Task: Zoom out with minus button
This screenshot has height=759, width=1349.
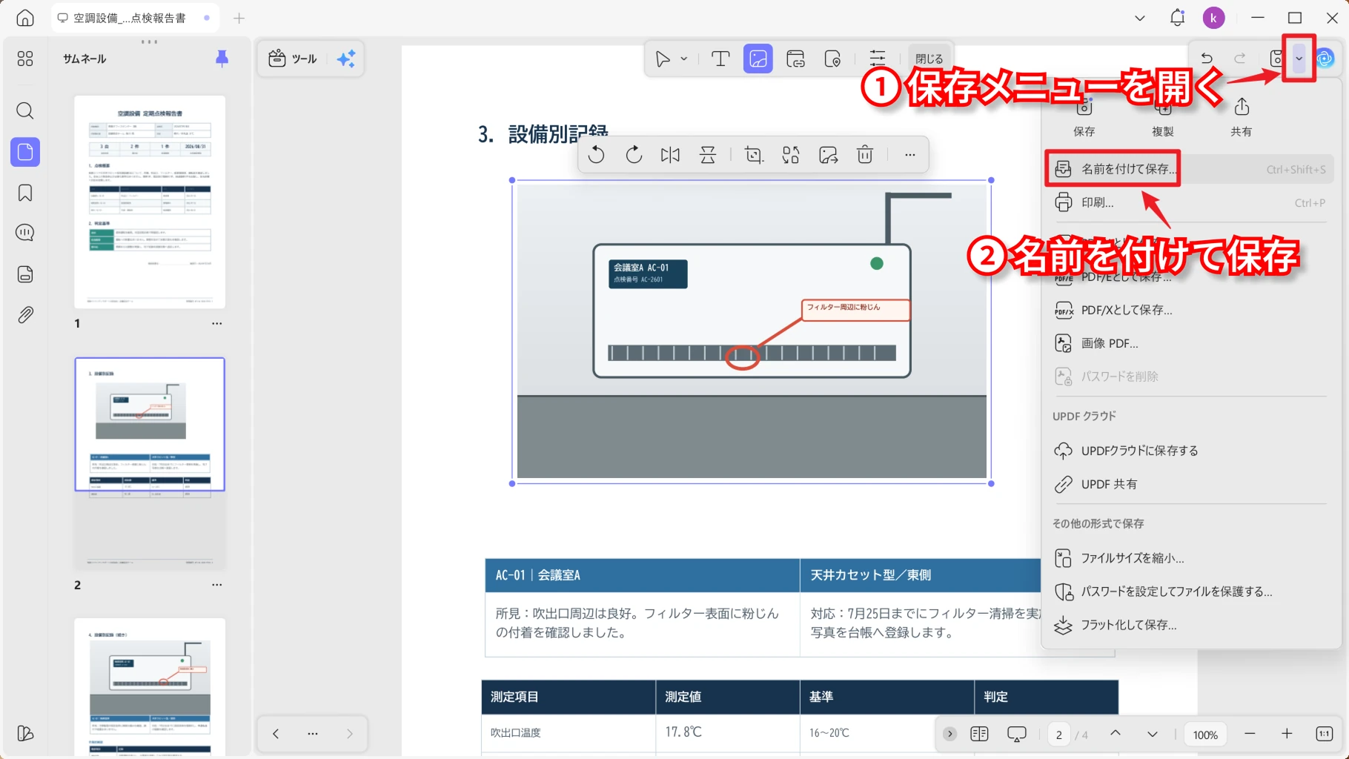Action: click(1250, 734)
